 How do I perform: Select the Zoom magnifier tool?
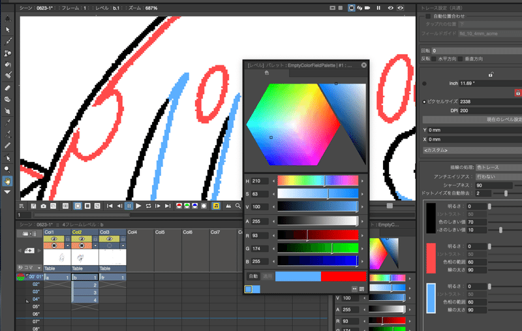(x=7, y=169)
